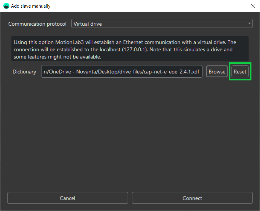Click the MotionLab3 logo in title bar

[x=6, y=6]
